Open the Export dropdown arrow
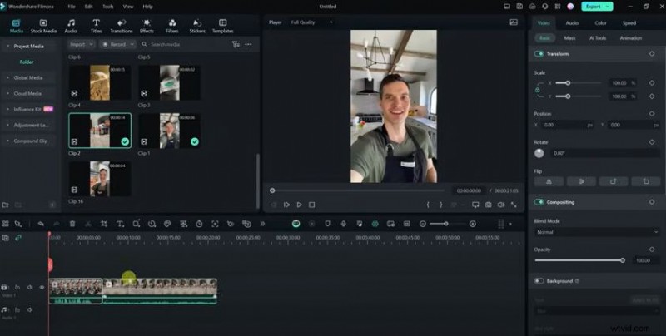This screenshot has width=666, height=336. [x=609, y=7]
